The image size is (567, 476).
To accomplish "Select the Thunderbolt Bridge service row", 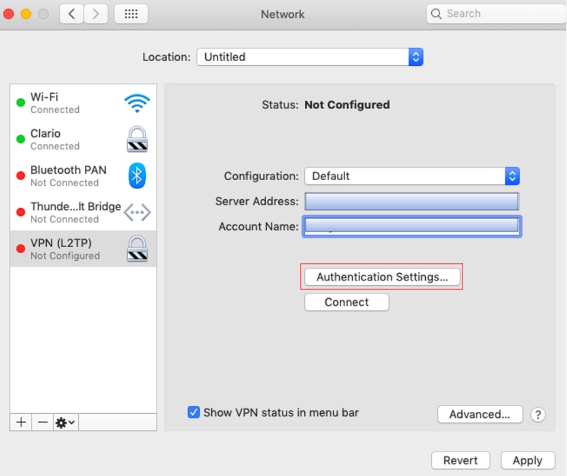I will (x=83, y=213).
